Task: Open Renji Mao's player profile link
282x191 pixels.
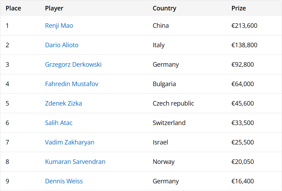Action: click(59, 26)
